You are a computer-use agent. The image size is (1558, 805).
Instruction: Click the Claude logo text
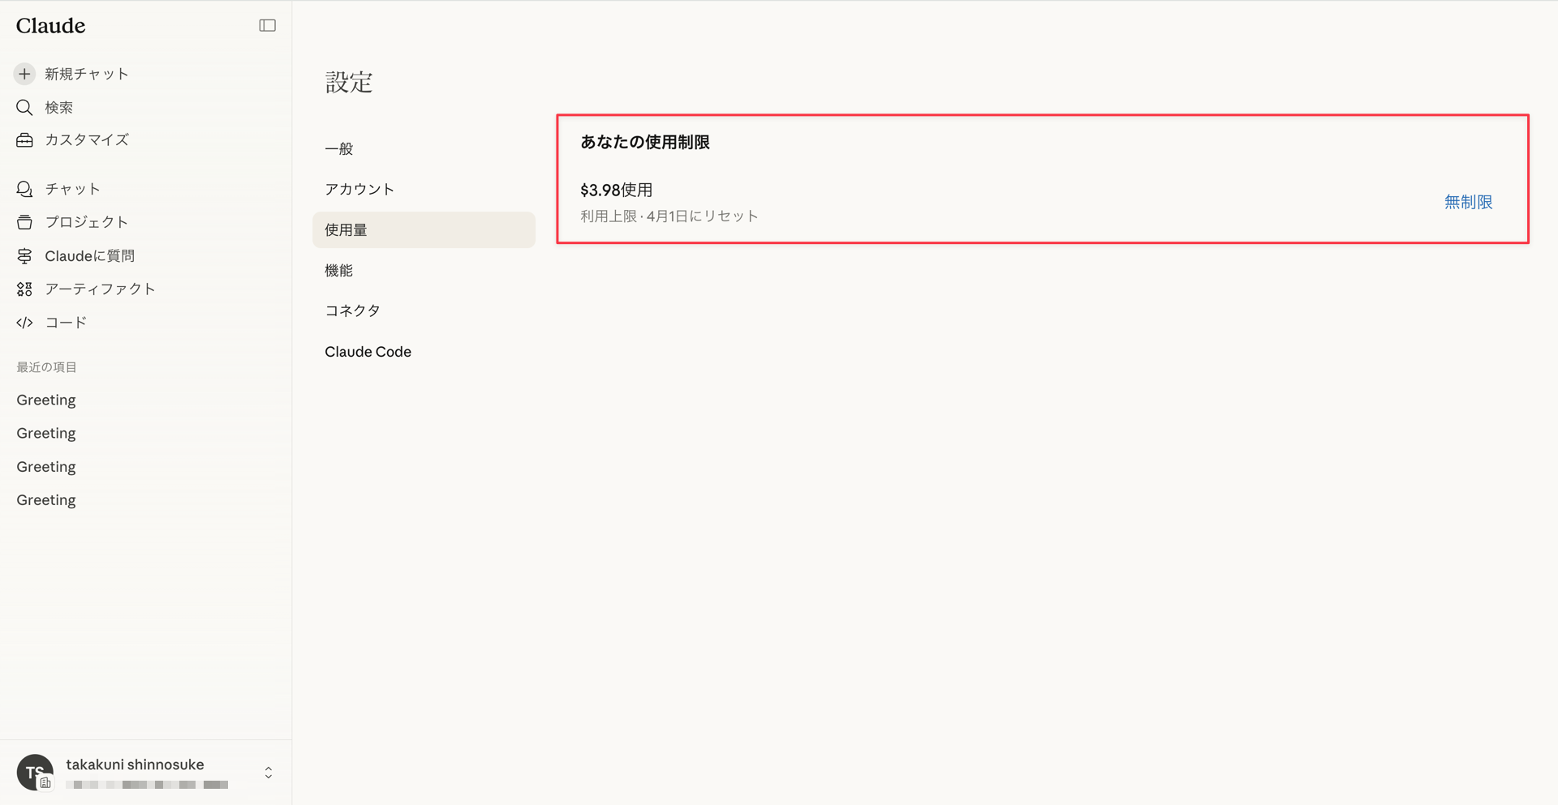(x=50, y=26)
